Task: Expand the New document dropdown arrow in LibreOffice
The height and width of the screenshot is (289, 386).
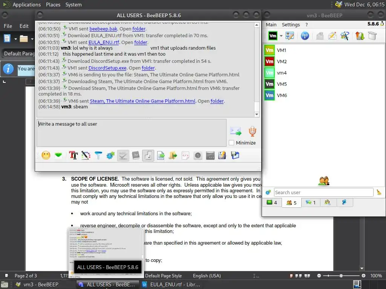Action: tap(15, 39)
